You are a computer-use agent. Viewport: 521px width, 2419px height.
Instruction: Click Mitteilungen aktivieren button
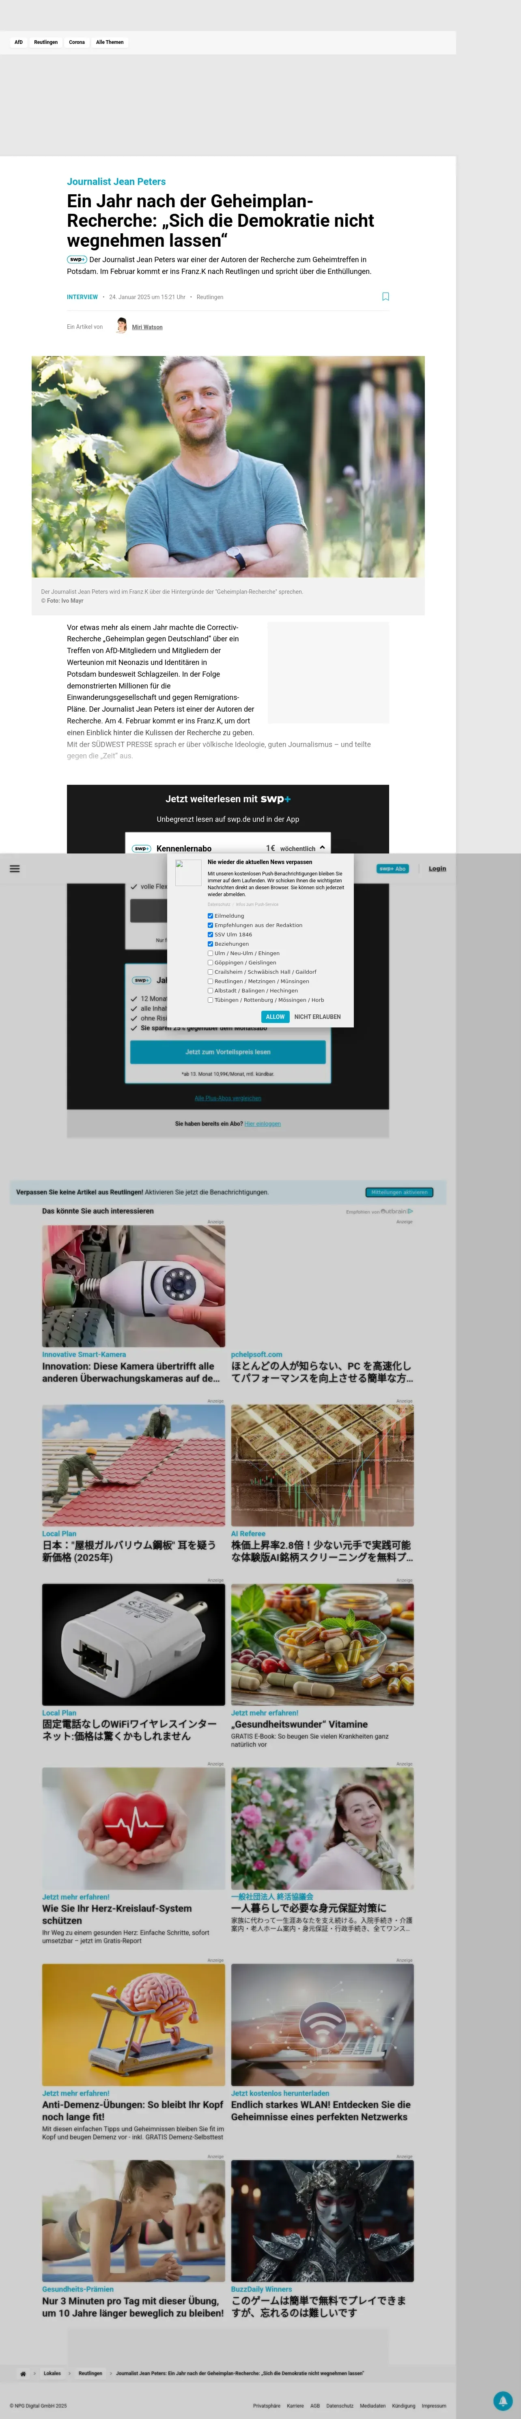point(399,1192)
